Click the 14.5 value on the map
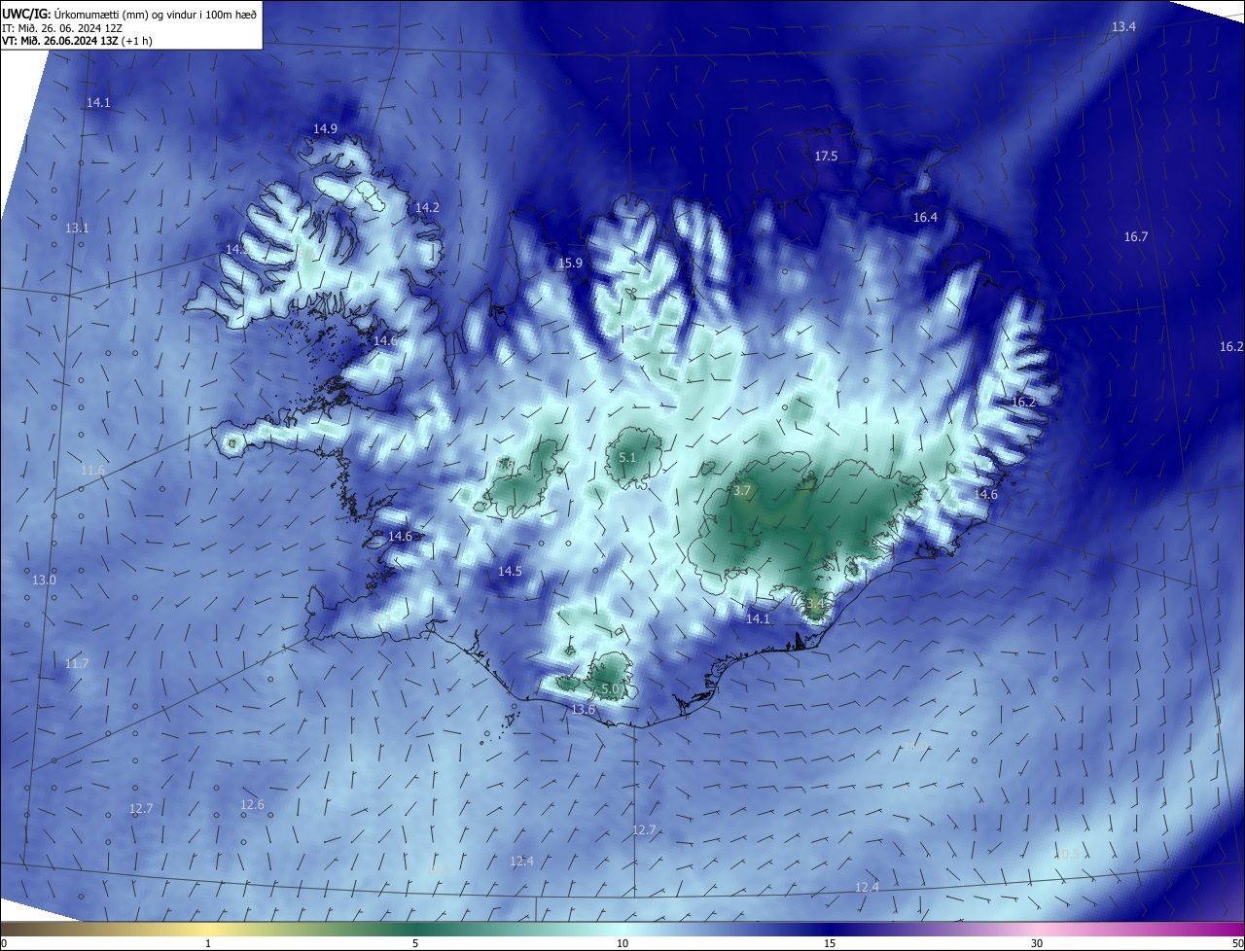Screen dimensions: 1245x951 pos(510,572)
